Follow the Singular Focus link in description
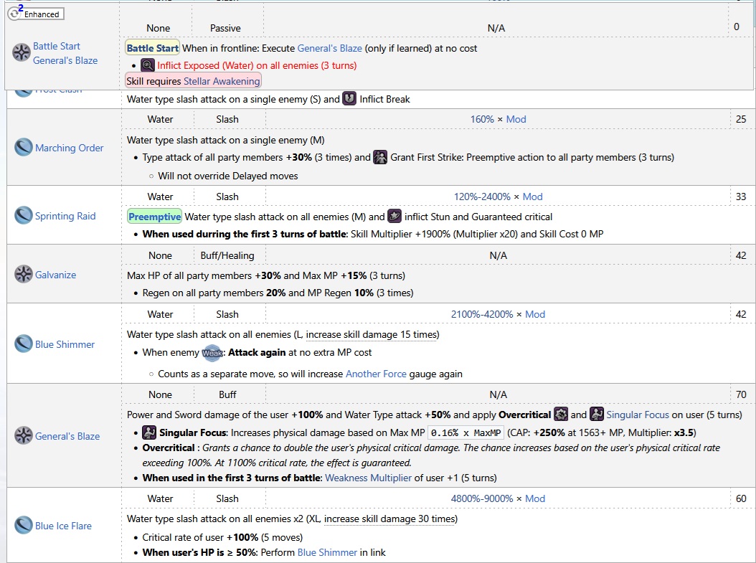Screen dimensions: 756x563 (x=638, y=415)
